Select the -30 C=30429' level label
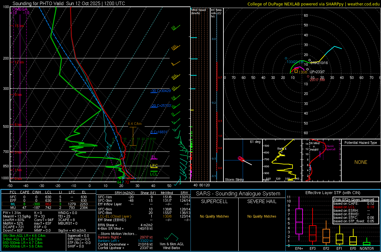 pos(160,91)
